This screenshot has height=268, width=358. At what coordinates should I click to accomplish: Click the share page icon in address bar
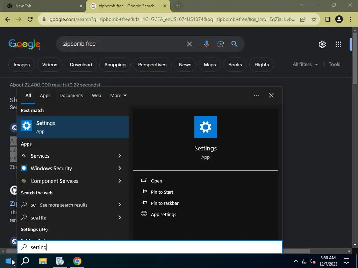tap(303, 20)
